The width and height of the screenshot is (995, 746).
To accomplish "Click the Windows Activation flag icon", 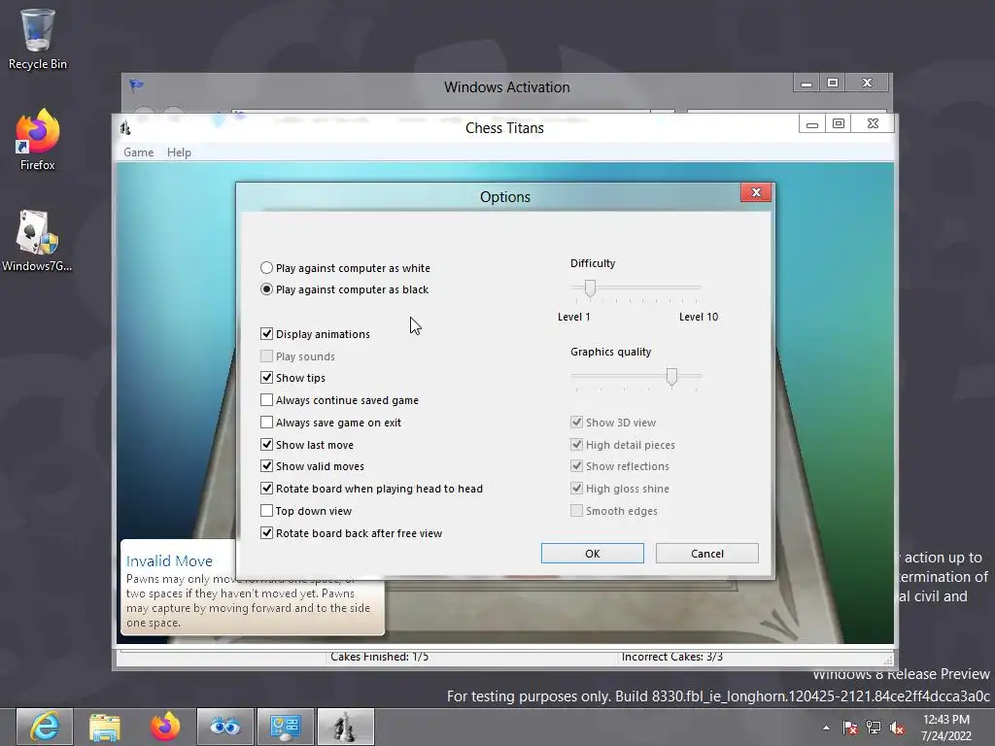I will [x=136, y=85].
